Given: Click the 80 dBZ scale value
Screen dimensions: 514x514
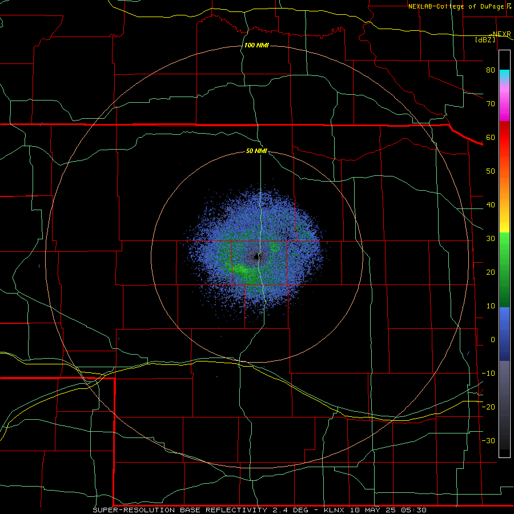Looking at the screenshot, I should pos(491,70).
